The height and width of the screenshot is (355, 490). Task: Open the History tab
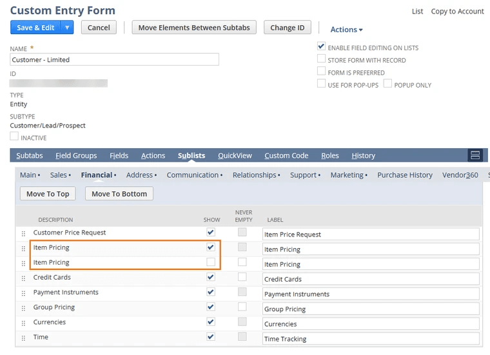363,155
